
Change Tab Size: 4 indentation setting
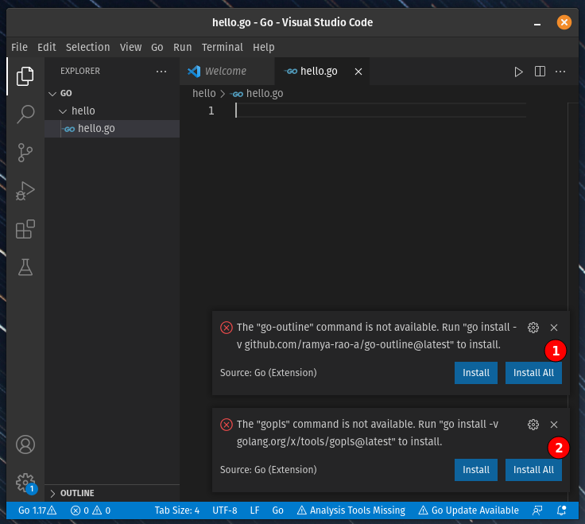tap(177, 510)
